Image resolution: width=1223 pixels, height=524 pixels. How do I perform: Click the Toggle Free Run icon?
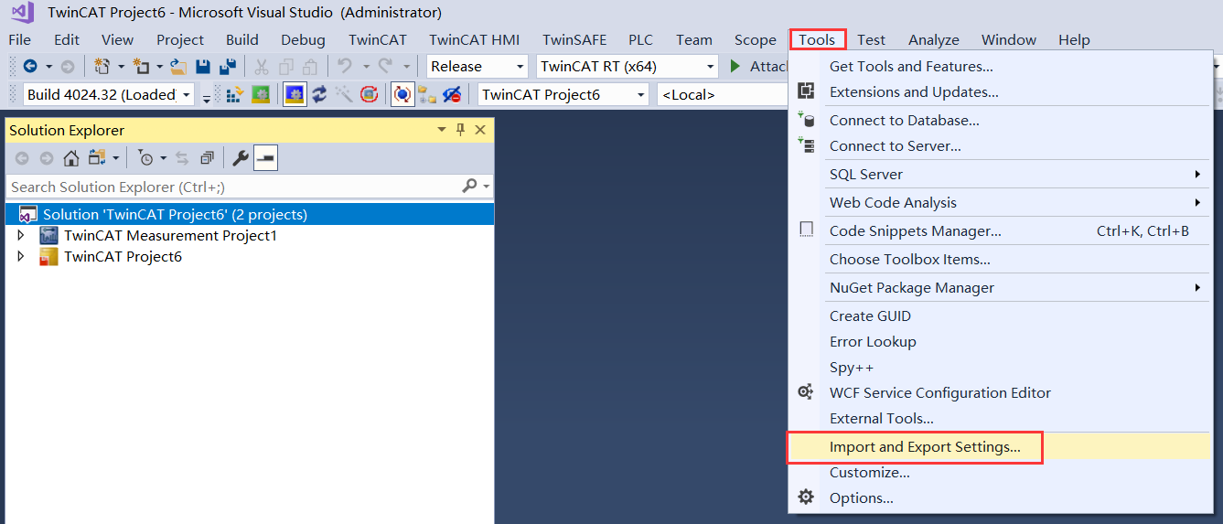[x=369, y=94]
